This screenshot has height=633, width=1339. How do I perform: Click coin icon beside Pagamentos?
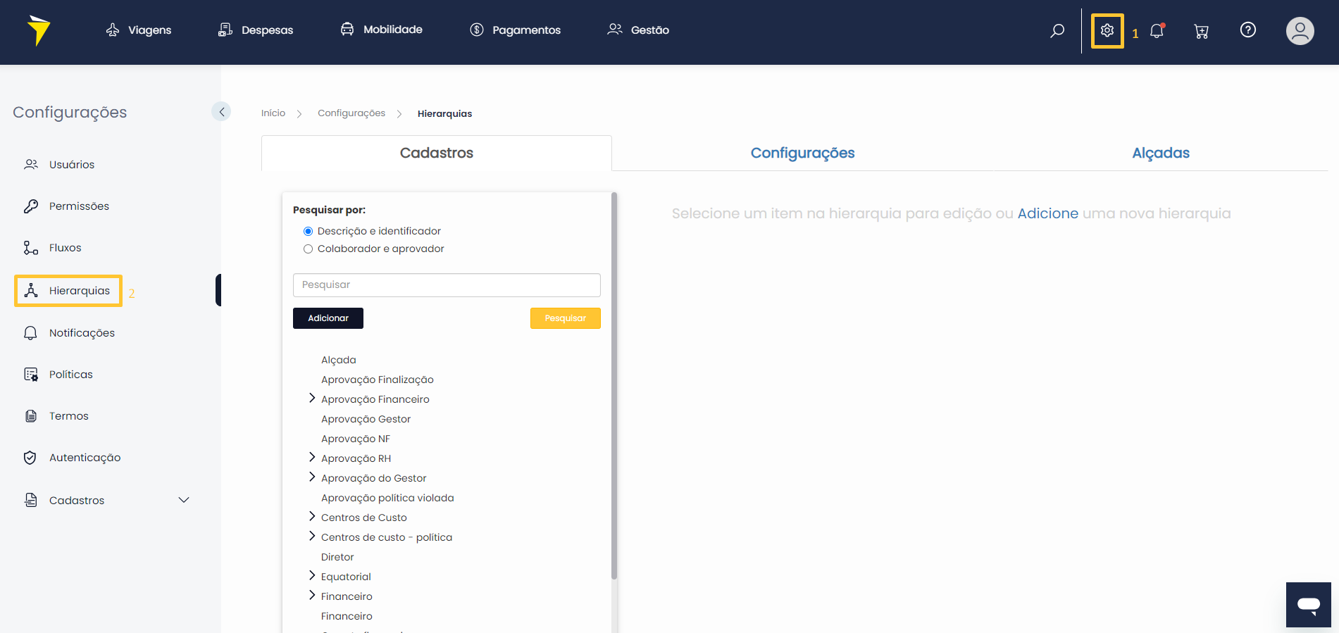[477, 30]
